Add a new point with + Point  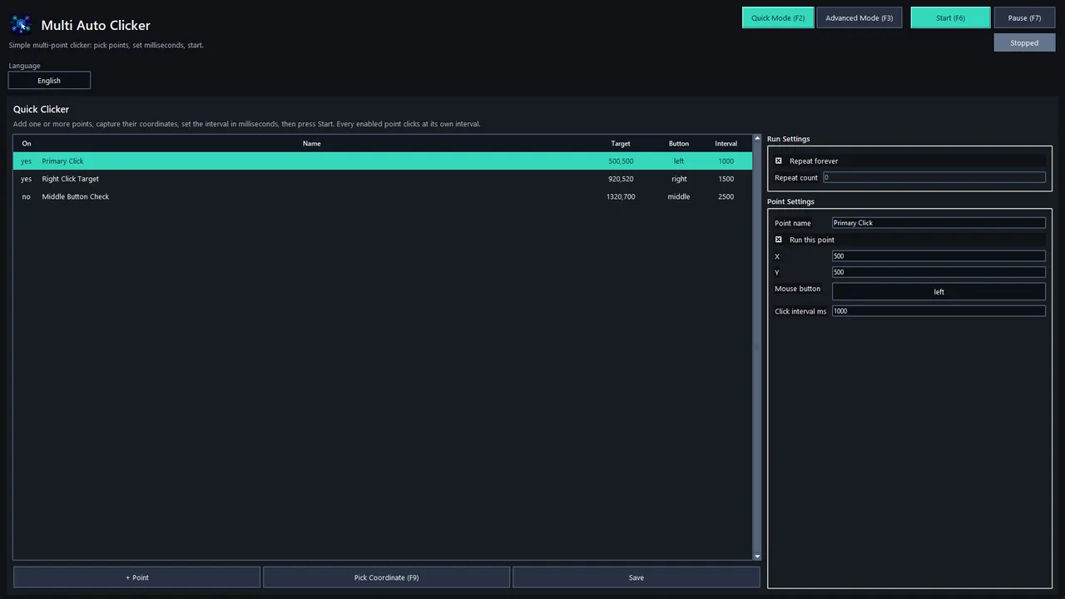[137, 577]
